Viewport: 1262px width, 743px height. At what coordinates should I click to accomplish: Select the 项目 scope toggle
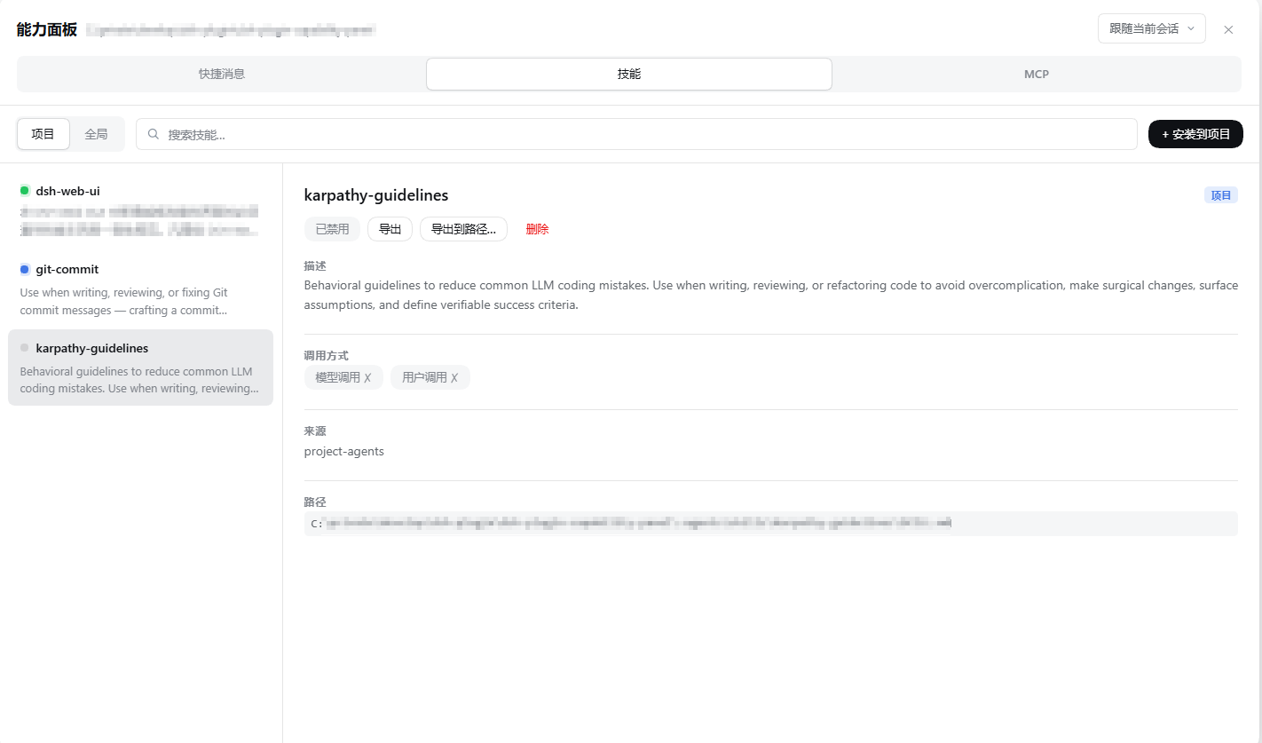43,134
